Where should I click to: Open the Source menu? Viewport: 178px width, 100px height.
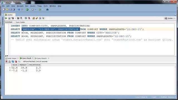point(33,6)
